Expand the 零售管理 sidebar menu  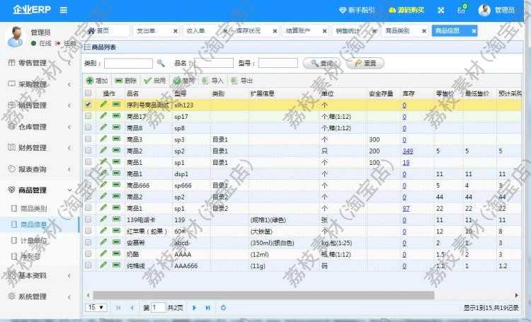(x=40, y=63)
